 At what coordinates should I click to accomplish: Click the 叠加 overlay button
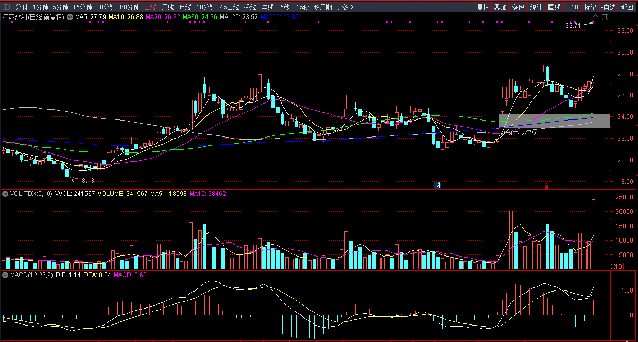coord(500,7)
